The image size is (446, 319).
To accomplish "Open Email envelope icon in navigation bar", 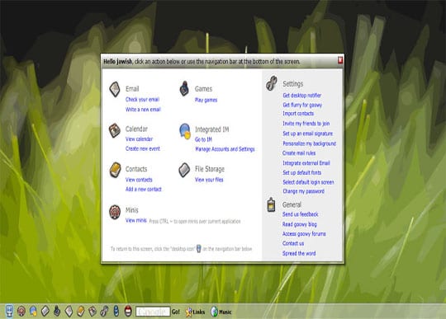I will click(69, 312).
